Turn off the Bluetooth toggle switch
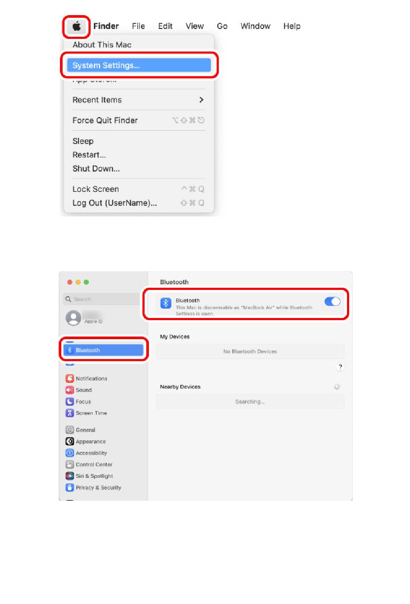 [332, 302]
